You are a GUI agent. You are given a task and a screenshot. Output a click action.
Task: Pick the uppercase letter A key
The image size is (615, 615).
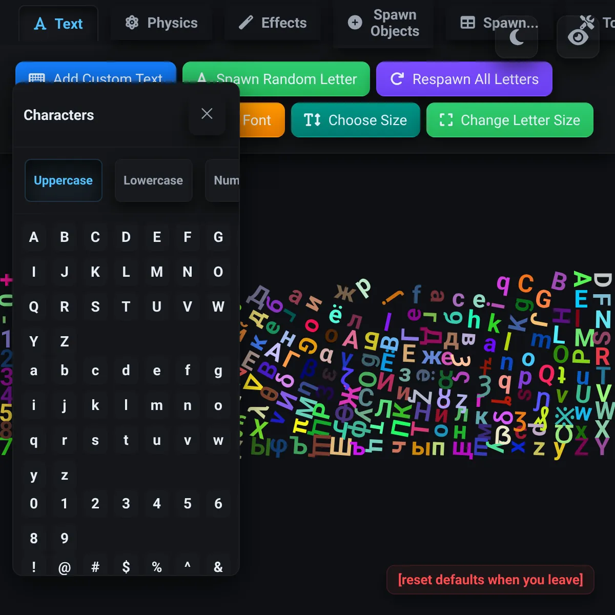(x=34, y=237)
